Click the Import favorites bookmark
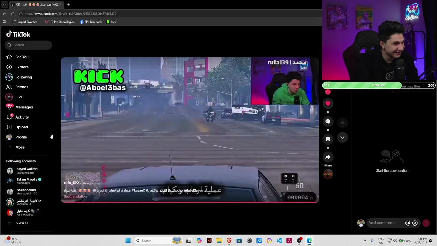 25,22
